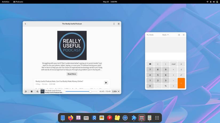The image size is (220, 123).
Task: Click the close parenthesis key in Calculator
Action: (166, 64)
